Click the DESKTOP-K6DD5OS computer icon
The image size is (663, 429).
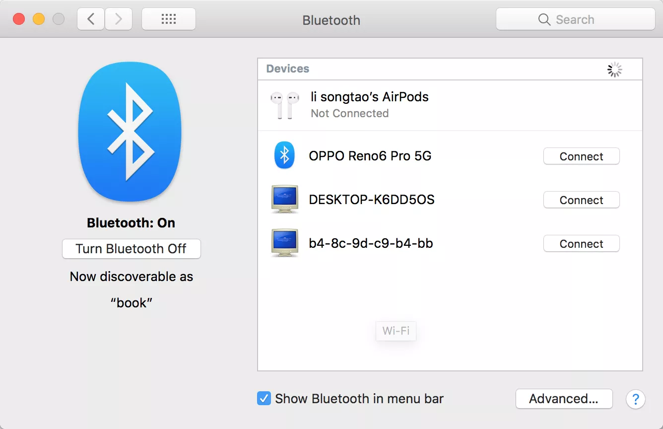coord(285,199)
